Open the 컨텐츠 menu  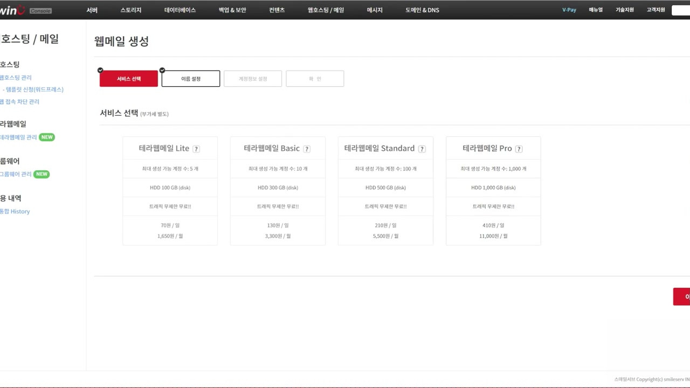tap(277, 10)
